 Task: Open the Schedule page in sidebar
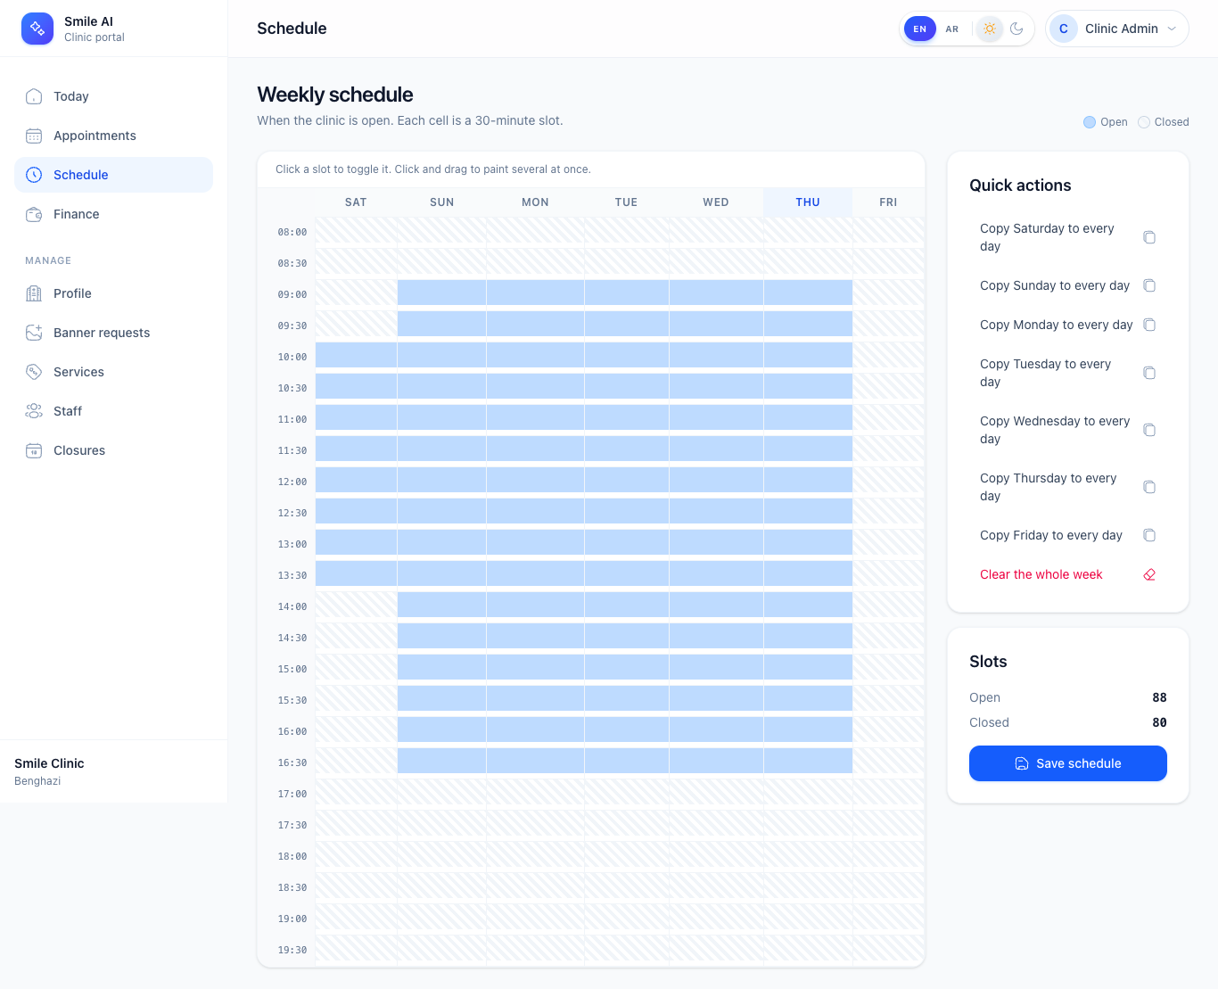pos(114,175)
